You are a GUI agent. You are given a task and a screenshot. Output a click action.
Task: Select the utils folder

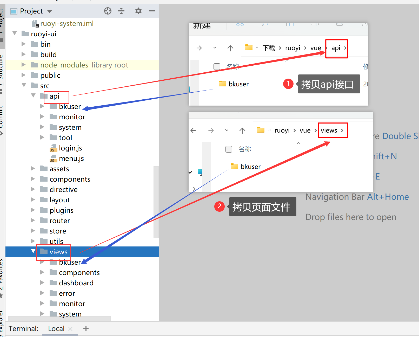56,241
